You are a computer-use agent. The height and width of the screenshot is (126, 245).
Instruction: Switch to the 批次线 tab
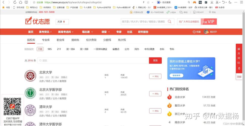pyautogui.click(x=122, y=40)
